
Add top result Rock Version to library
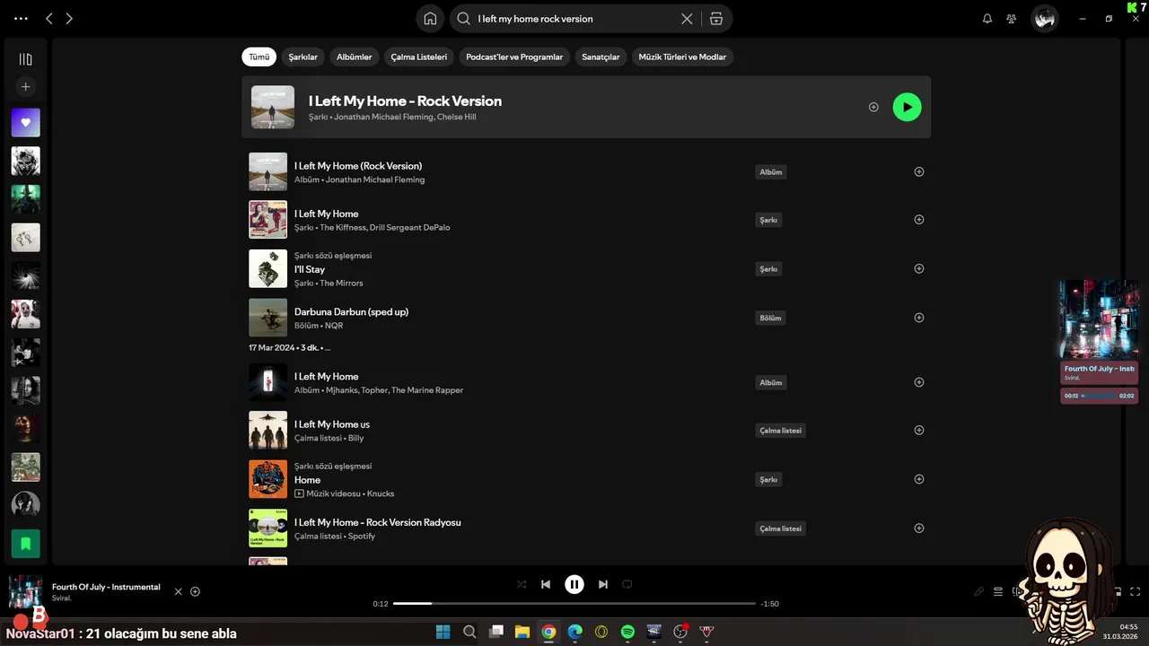click(873, 107)
